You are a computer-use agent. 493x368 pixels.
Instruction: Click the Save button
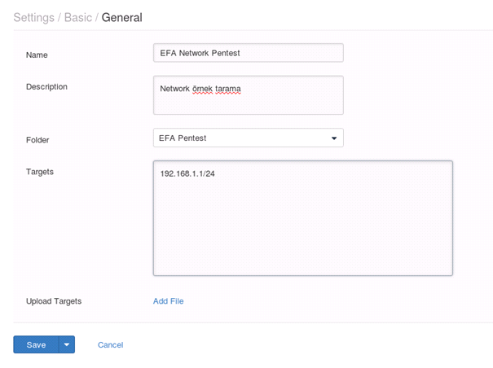click(36, 344)
